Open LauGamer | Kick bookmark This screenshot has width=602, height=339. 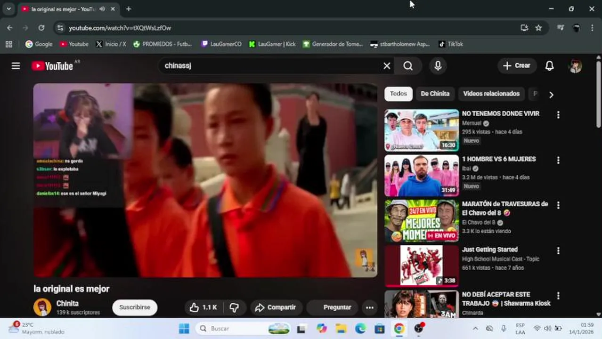[272, 44]
